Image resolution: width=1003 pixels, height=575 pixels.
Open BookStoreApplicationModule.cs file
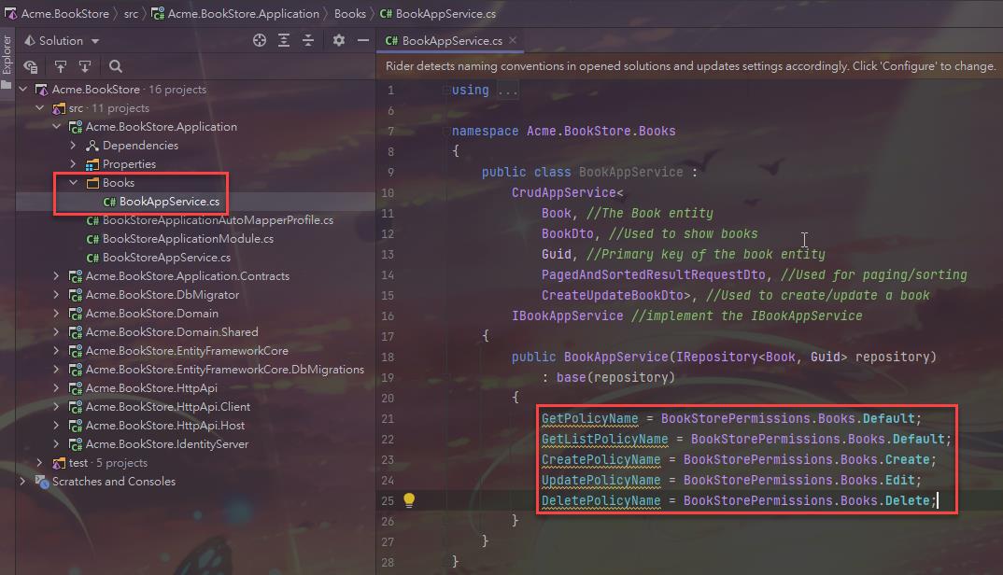click(188, 239)
